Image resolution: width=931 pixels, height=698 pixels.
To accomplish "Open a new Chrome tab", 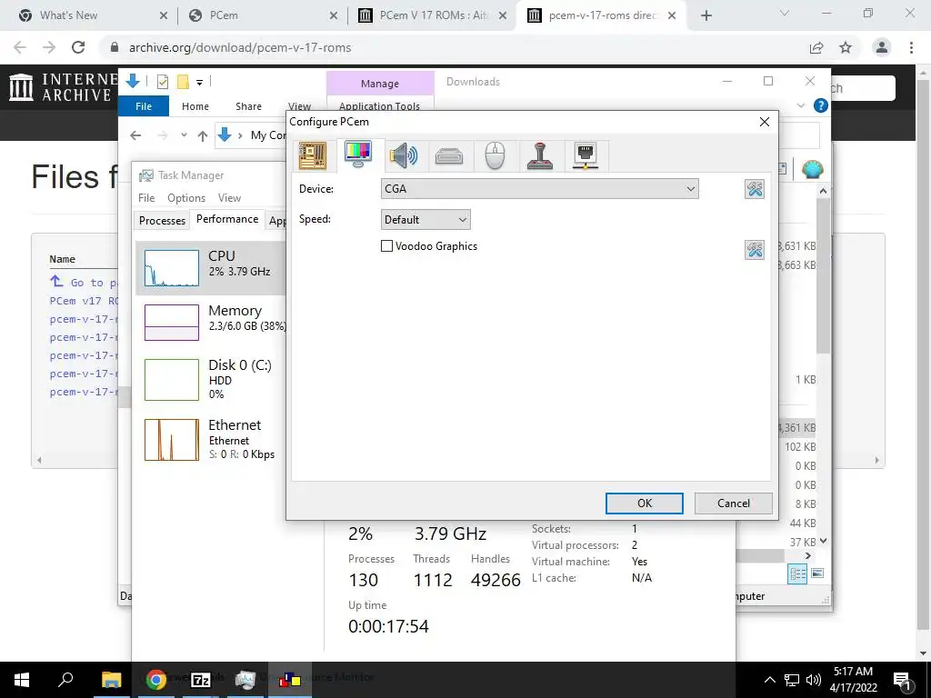I will point(706,15).
